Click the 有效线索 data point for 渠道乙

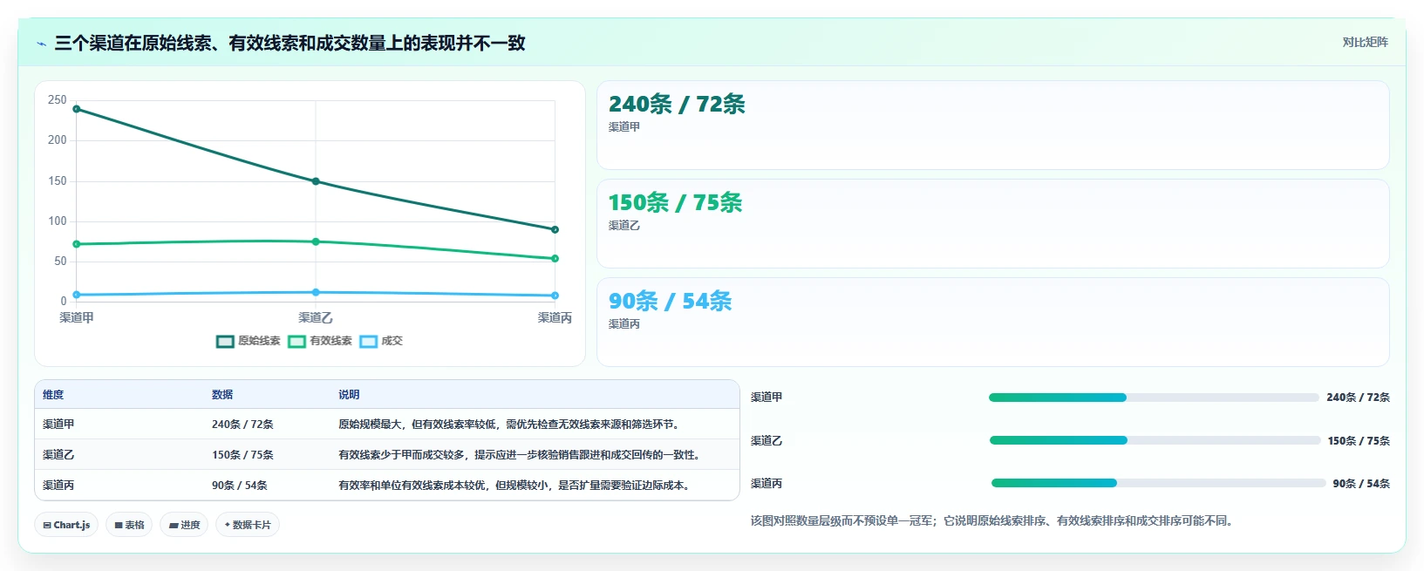(x=316, y=241)
